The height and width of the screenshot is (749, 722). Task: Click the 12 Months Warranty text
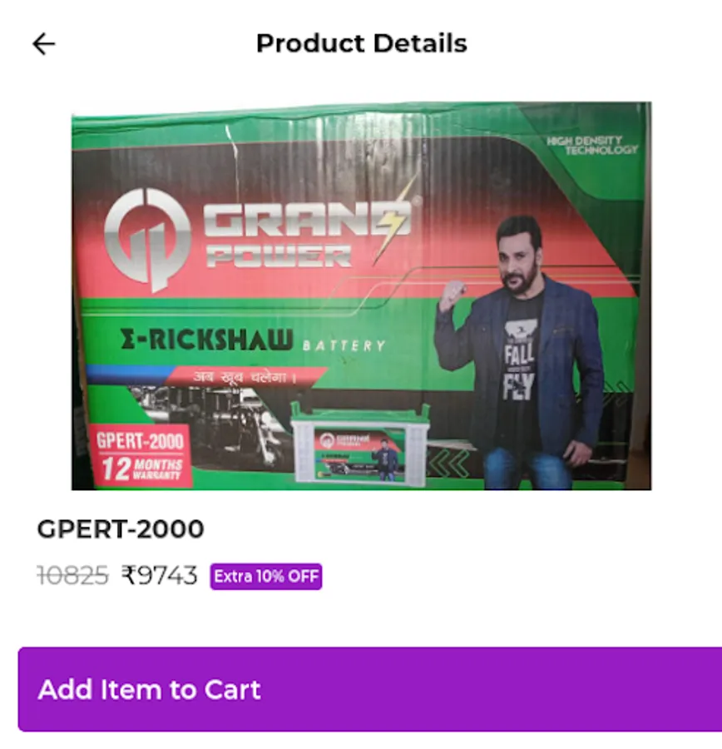[141, 469]
